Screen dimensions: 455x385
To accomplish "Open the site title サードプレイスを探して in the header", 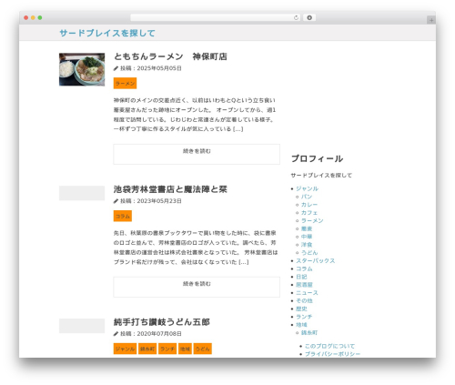I will [x=107, y=33].
